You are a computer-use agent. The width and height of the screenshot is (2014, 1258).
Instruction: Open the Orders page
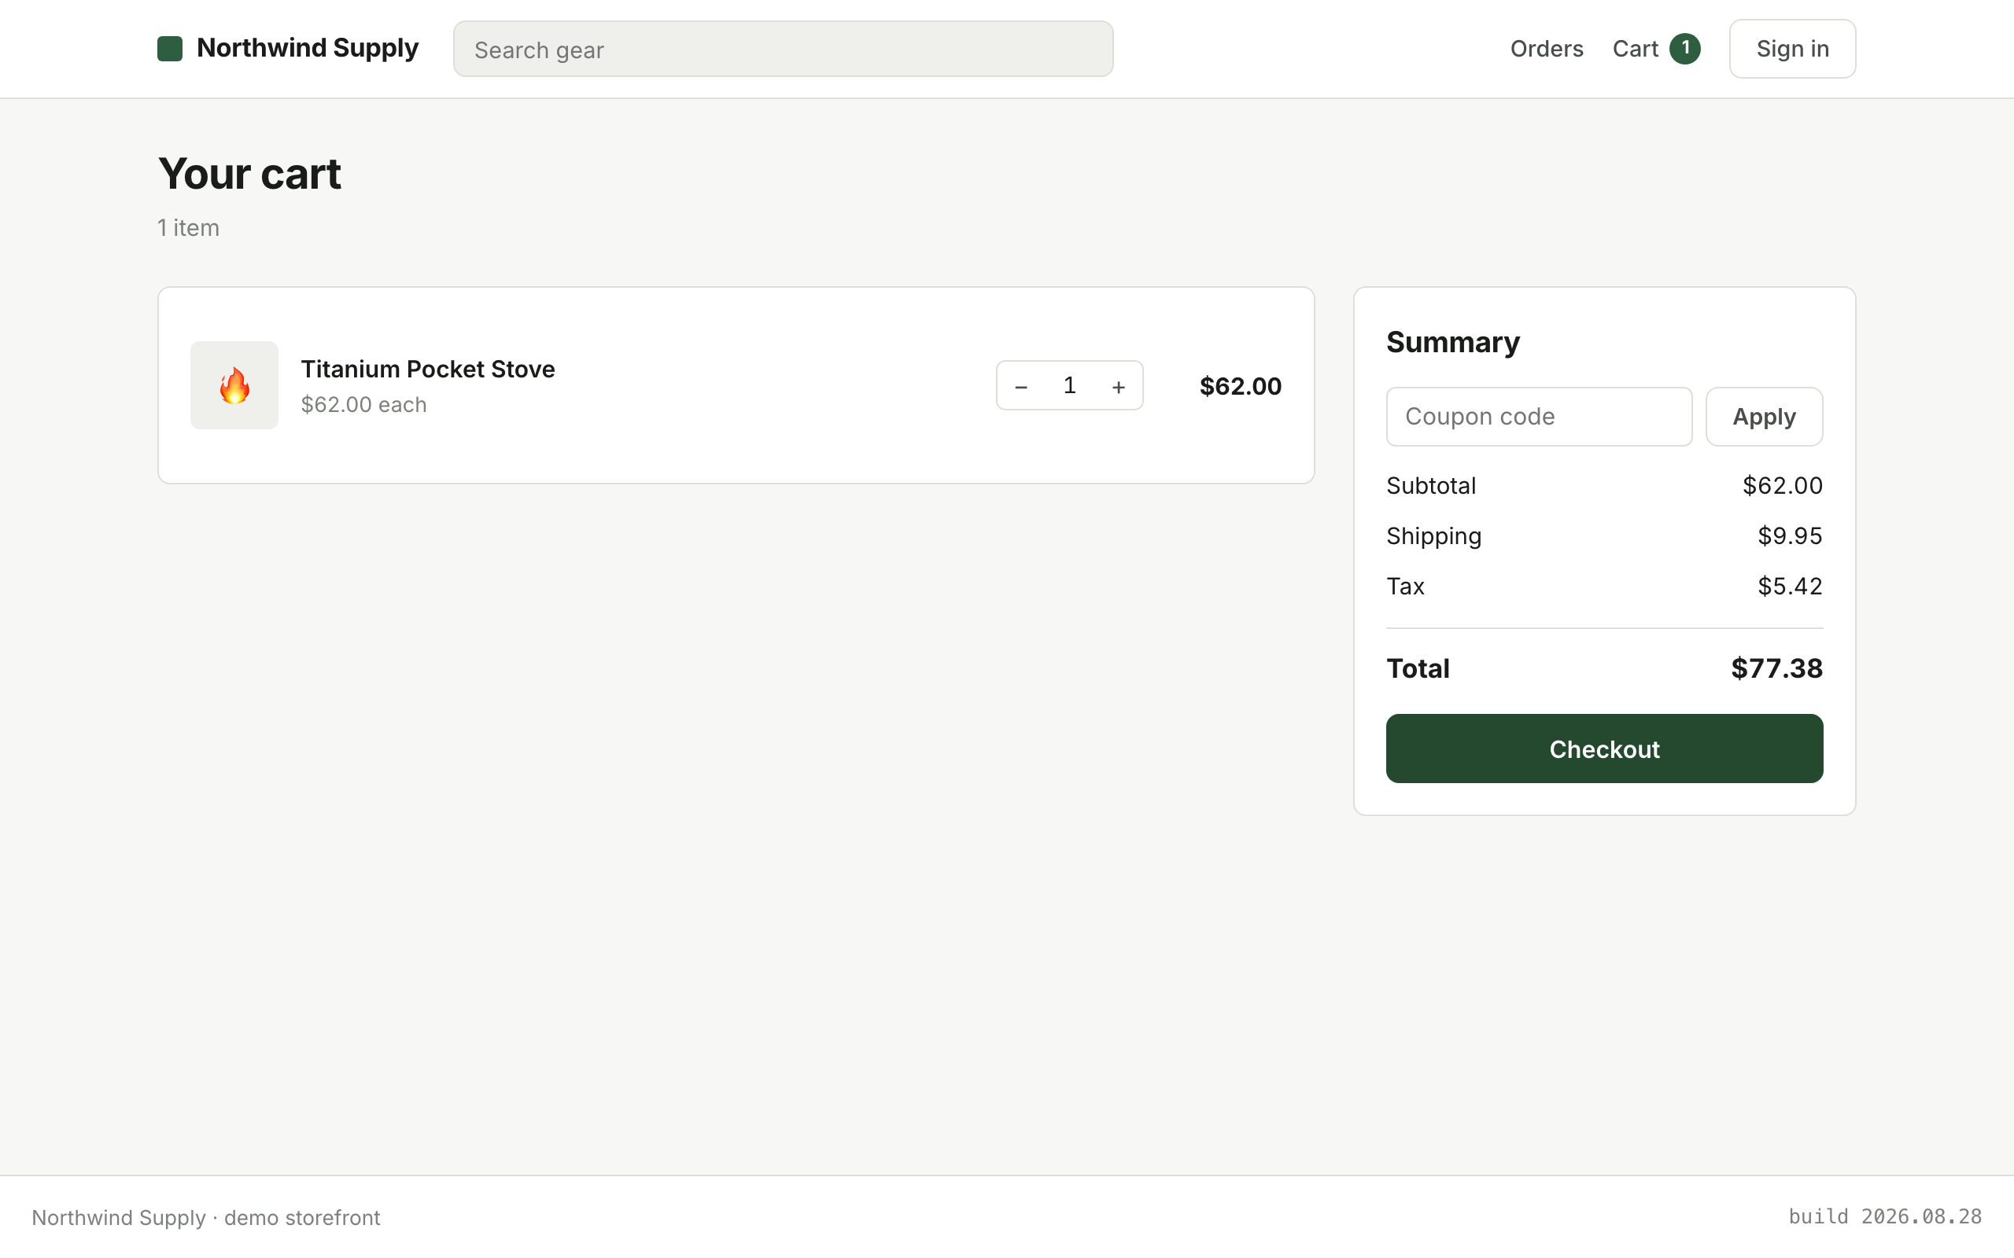coord(1546,49)
